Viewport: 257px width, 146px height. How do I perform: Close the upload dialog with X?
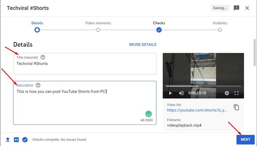pos(247,8)
